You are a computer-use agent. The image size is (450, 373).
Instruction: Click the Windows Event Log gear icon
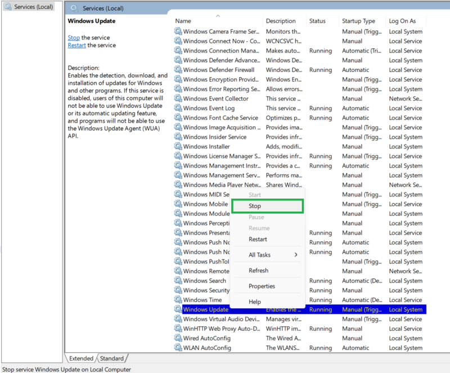click(178, 109)
